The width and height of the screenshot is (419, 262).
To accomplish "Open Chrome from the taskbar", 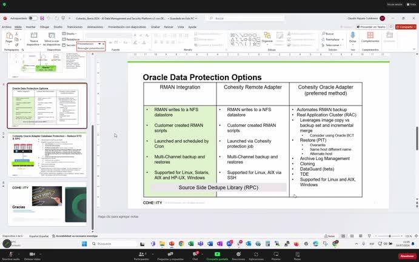I will 181,244.
